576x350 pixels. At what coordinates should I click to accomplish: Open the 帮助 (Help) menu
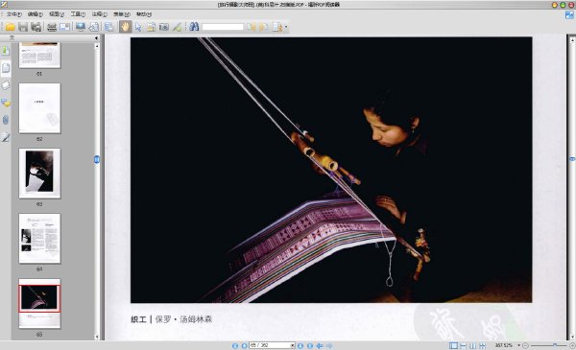coord(144,14)
